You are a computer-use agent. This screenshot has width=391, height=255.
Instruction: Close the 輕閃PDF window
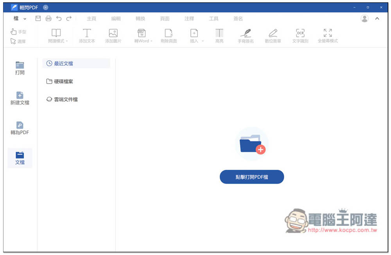click(381, 7)
